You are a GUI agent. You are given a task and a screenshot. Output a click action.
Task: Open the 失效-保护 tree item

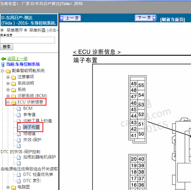tap(32, 140)
